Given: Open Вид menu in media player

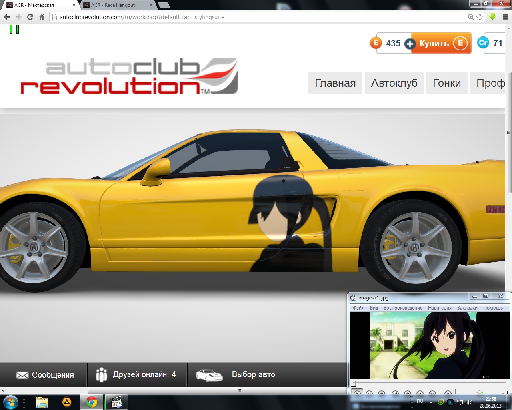Looking at the screenshot, I should [374, 308].
